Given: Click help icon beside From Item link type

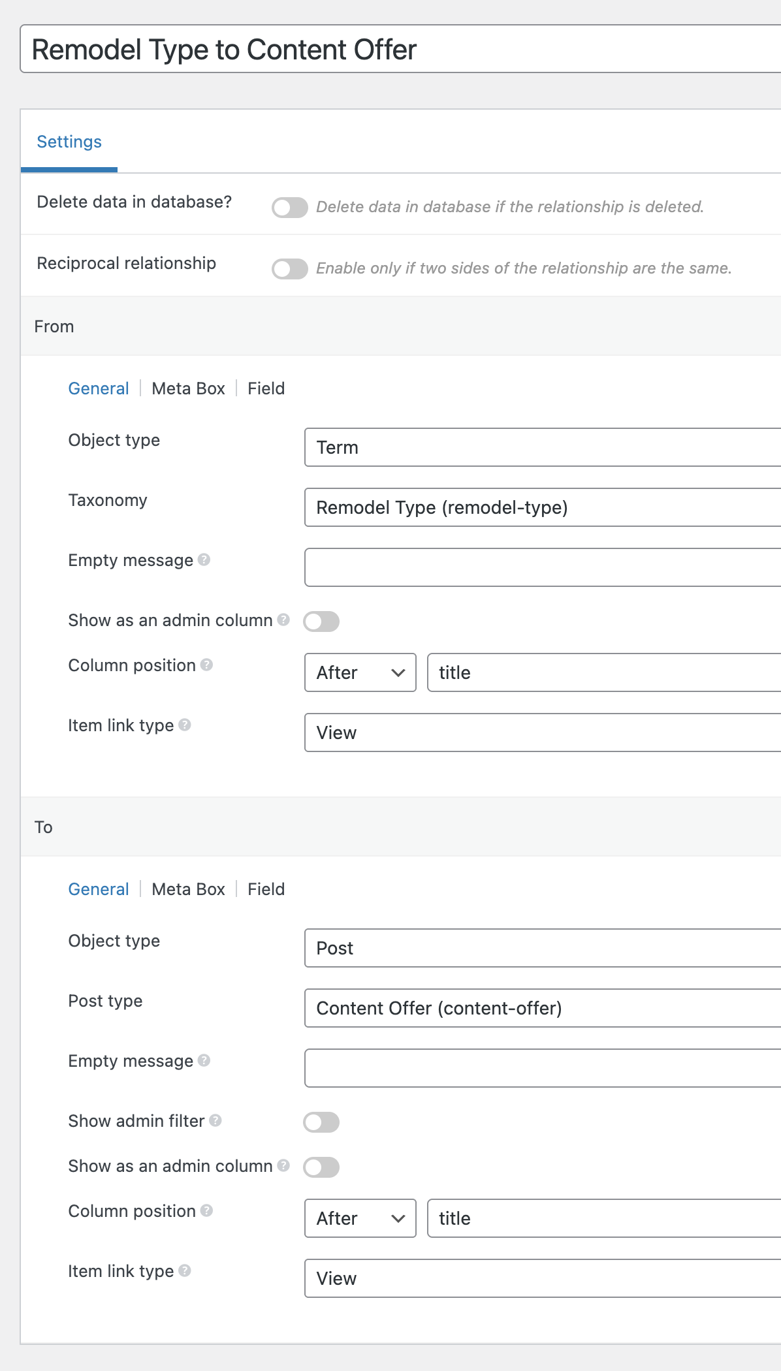Looking at the screenshot, I should [185, 725].
